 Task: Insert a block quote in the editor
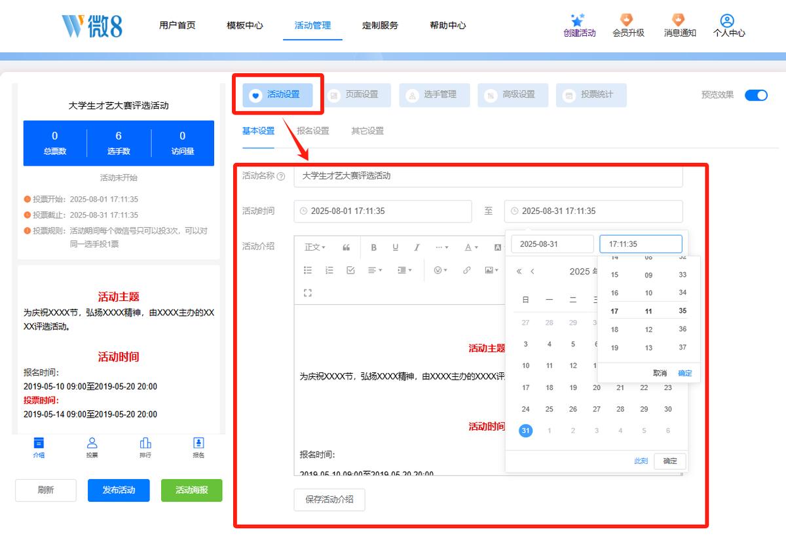pos(346,247)
